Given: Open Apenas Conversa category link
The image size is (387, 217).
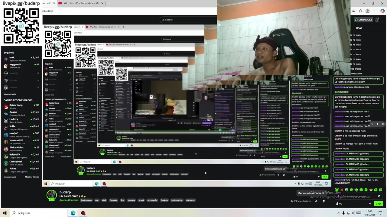Looking at the screenshot, I should tap(69, 200).
